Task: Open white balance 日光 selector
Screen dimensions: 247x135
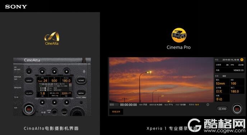Action: click(222, 90)
